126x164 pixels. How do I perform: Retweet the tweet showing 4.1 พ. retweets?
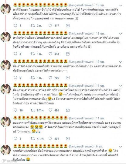pos(33,139)
